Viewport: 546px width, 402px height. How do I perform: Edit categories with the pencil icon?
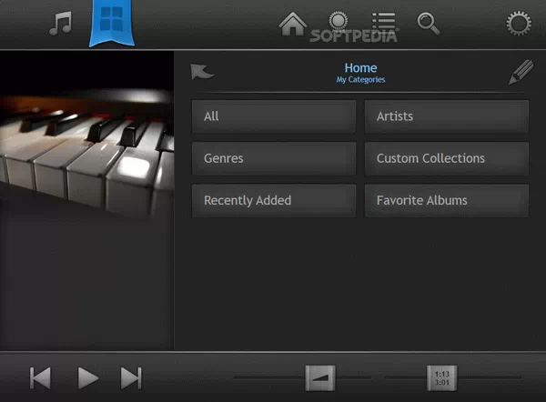point(520,73)
